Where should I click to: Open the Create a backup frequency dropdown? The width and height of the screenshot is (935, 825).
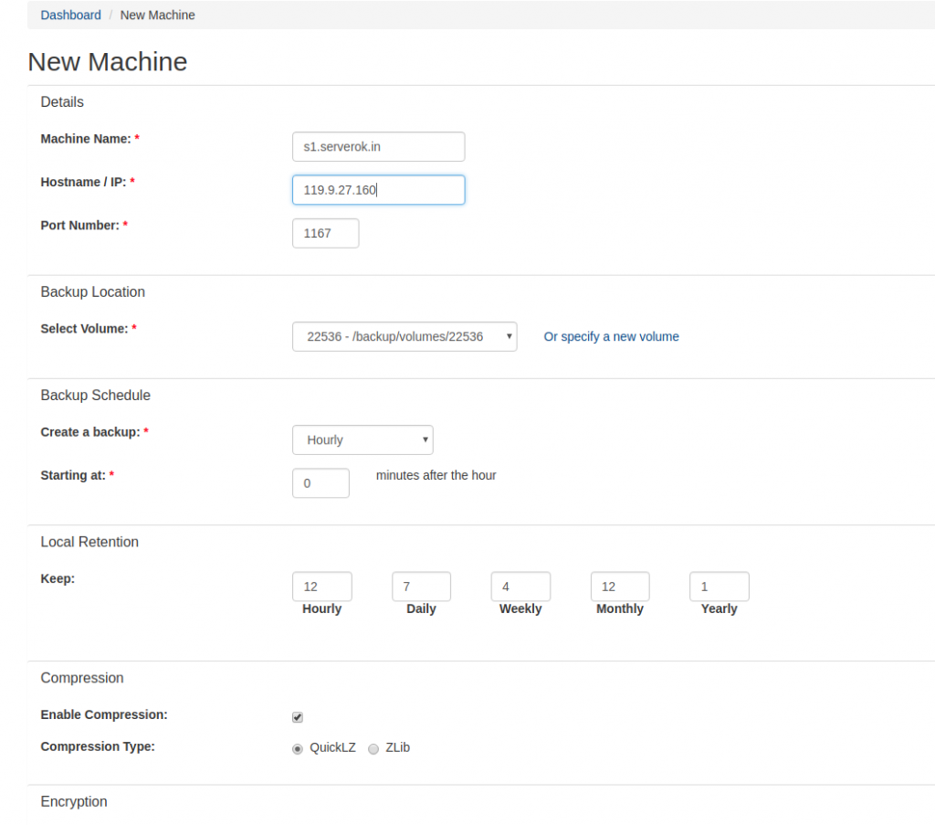[x=362, y=439]
